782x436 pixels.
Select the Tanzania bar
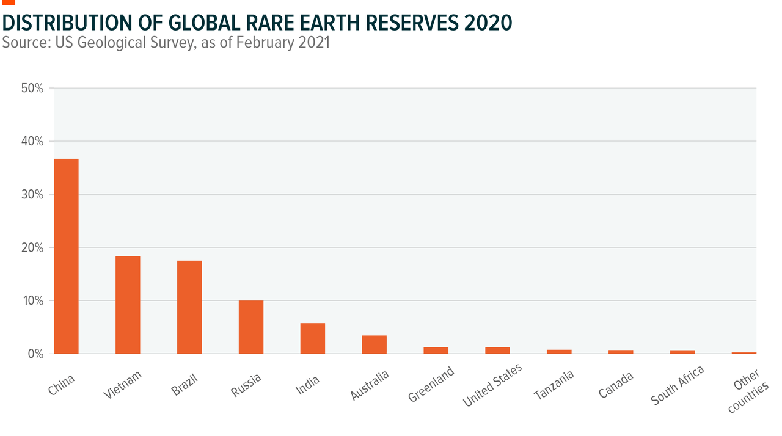coord(559,351)
